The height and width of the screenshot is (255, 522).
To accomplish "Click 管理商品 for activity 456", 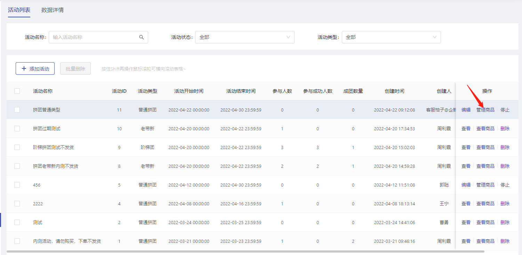I will 485,185.
